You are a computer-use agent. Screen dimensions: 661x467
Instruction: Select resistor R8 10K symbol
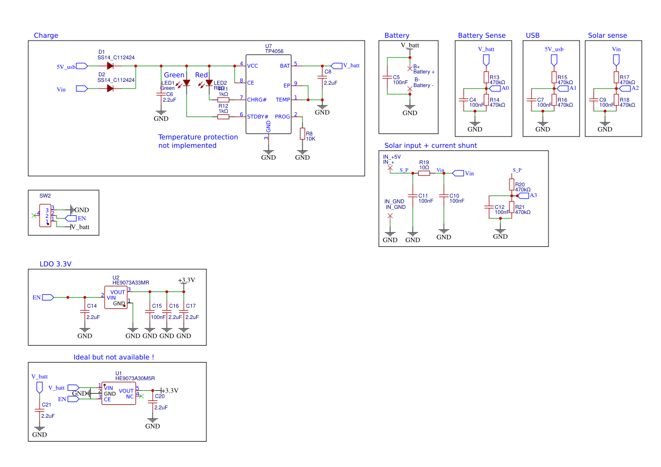coord(303,134)
